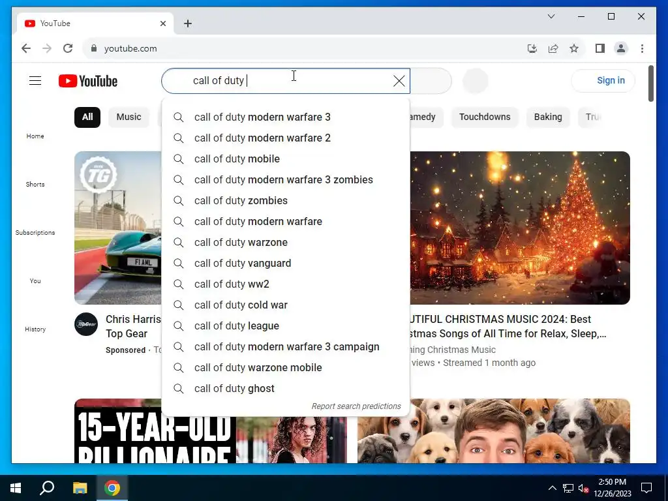Click the YouTube page vertical scrollbar
668x501 pixels.
click(x=650, y=84)
